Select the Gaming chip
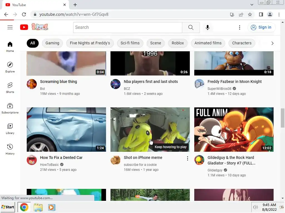 (x=52, y=43)
